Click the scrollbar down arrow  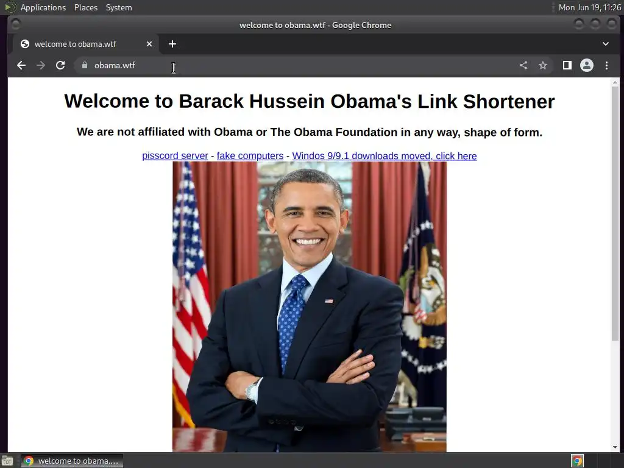point(615,447)
